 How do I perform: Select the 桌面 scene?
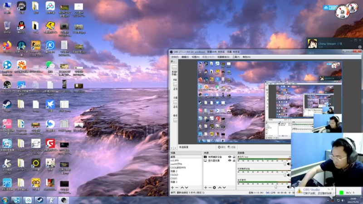click(186, 157)
